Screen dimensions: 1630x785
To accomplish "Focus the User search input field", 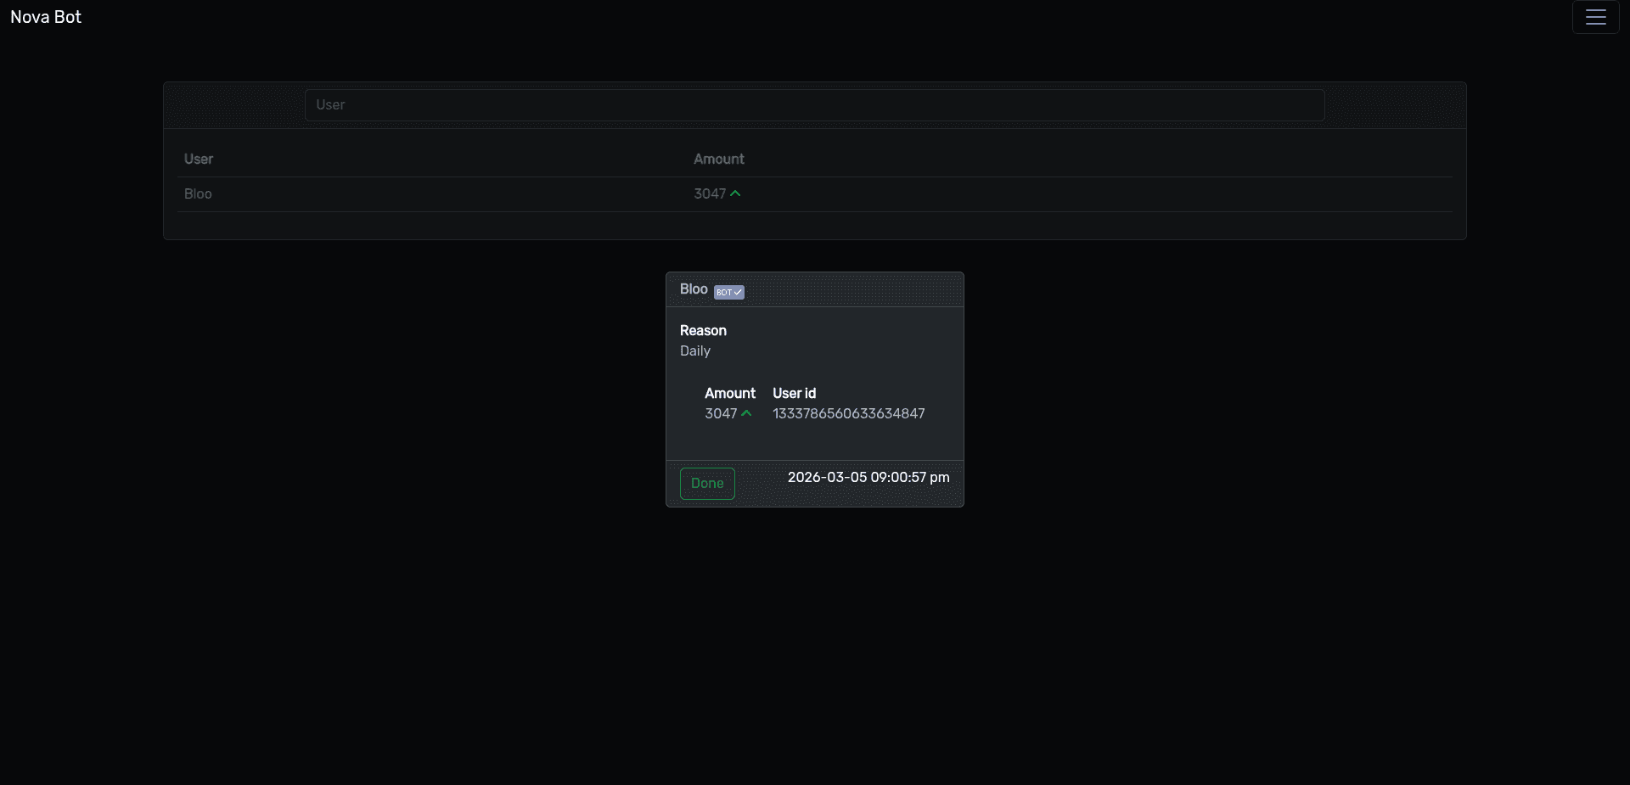I will [x=814, y=105].
